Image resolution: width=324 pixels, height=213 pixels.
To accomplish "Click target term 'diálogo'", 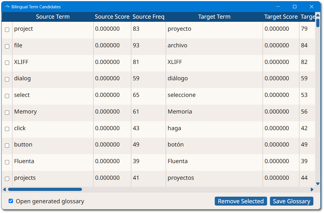I will point(178,79).
